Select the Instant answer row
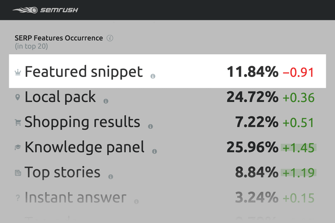This screenshot has width=335, height=223. click(x=167, y=198)
